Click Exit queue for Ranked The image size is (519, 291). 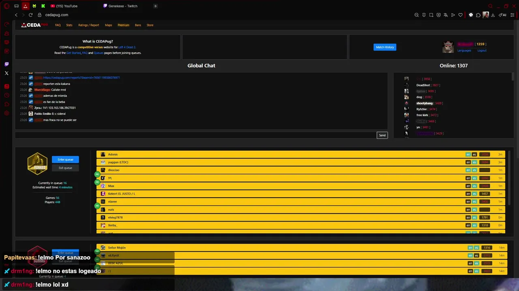tap(65, 168)
